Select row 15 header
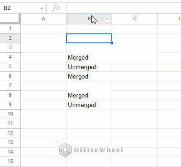The image size is (181, 167). 10,161
